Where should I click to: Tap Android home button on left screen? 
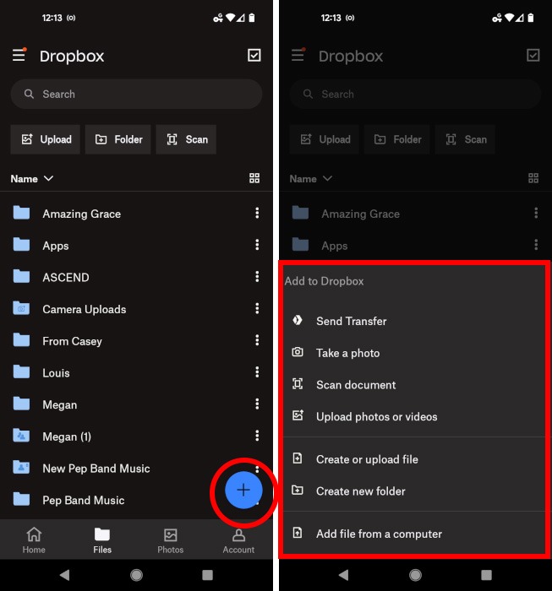(136, 575)
